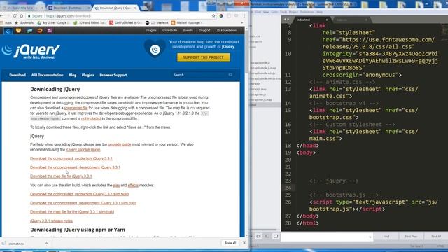This screenshot has height=252, width=448.
Task: Click the Chrome home button
Action: point(22,15)
